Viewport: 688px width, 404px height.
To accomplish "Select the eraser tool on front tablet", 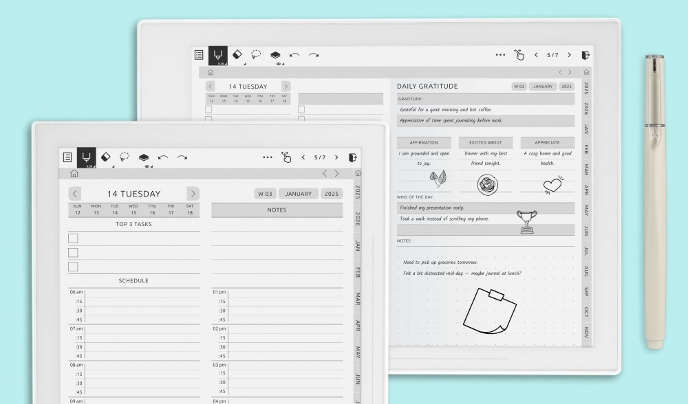I will [x=106, y=157].
